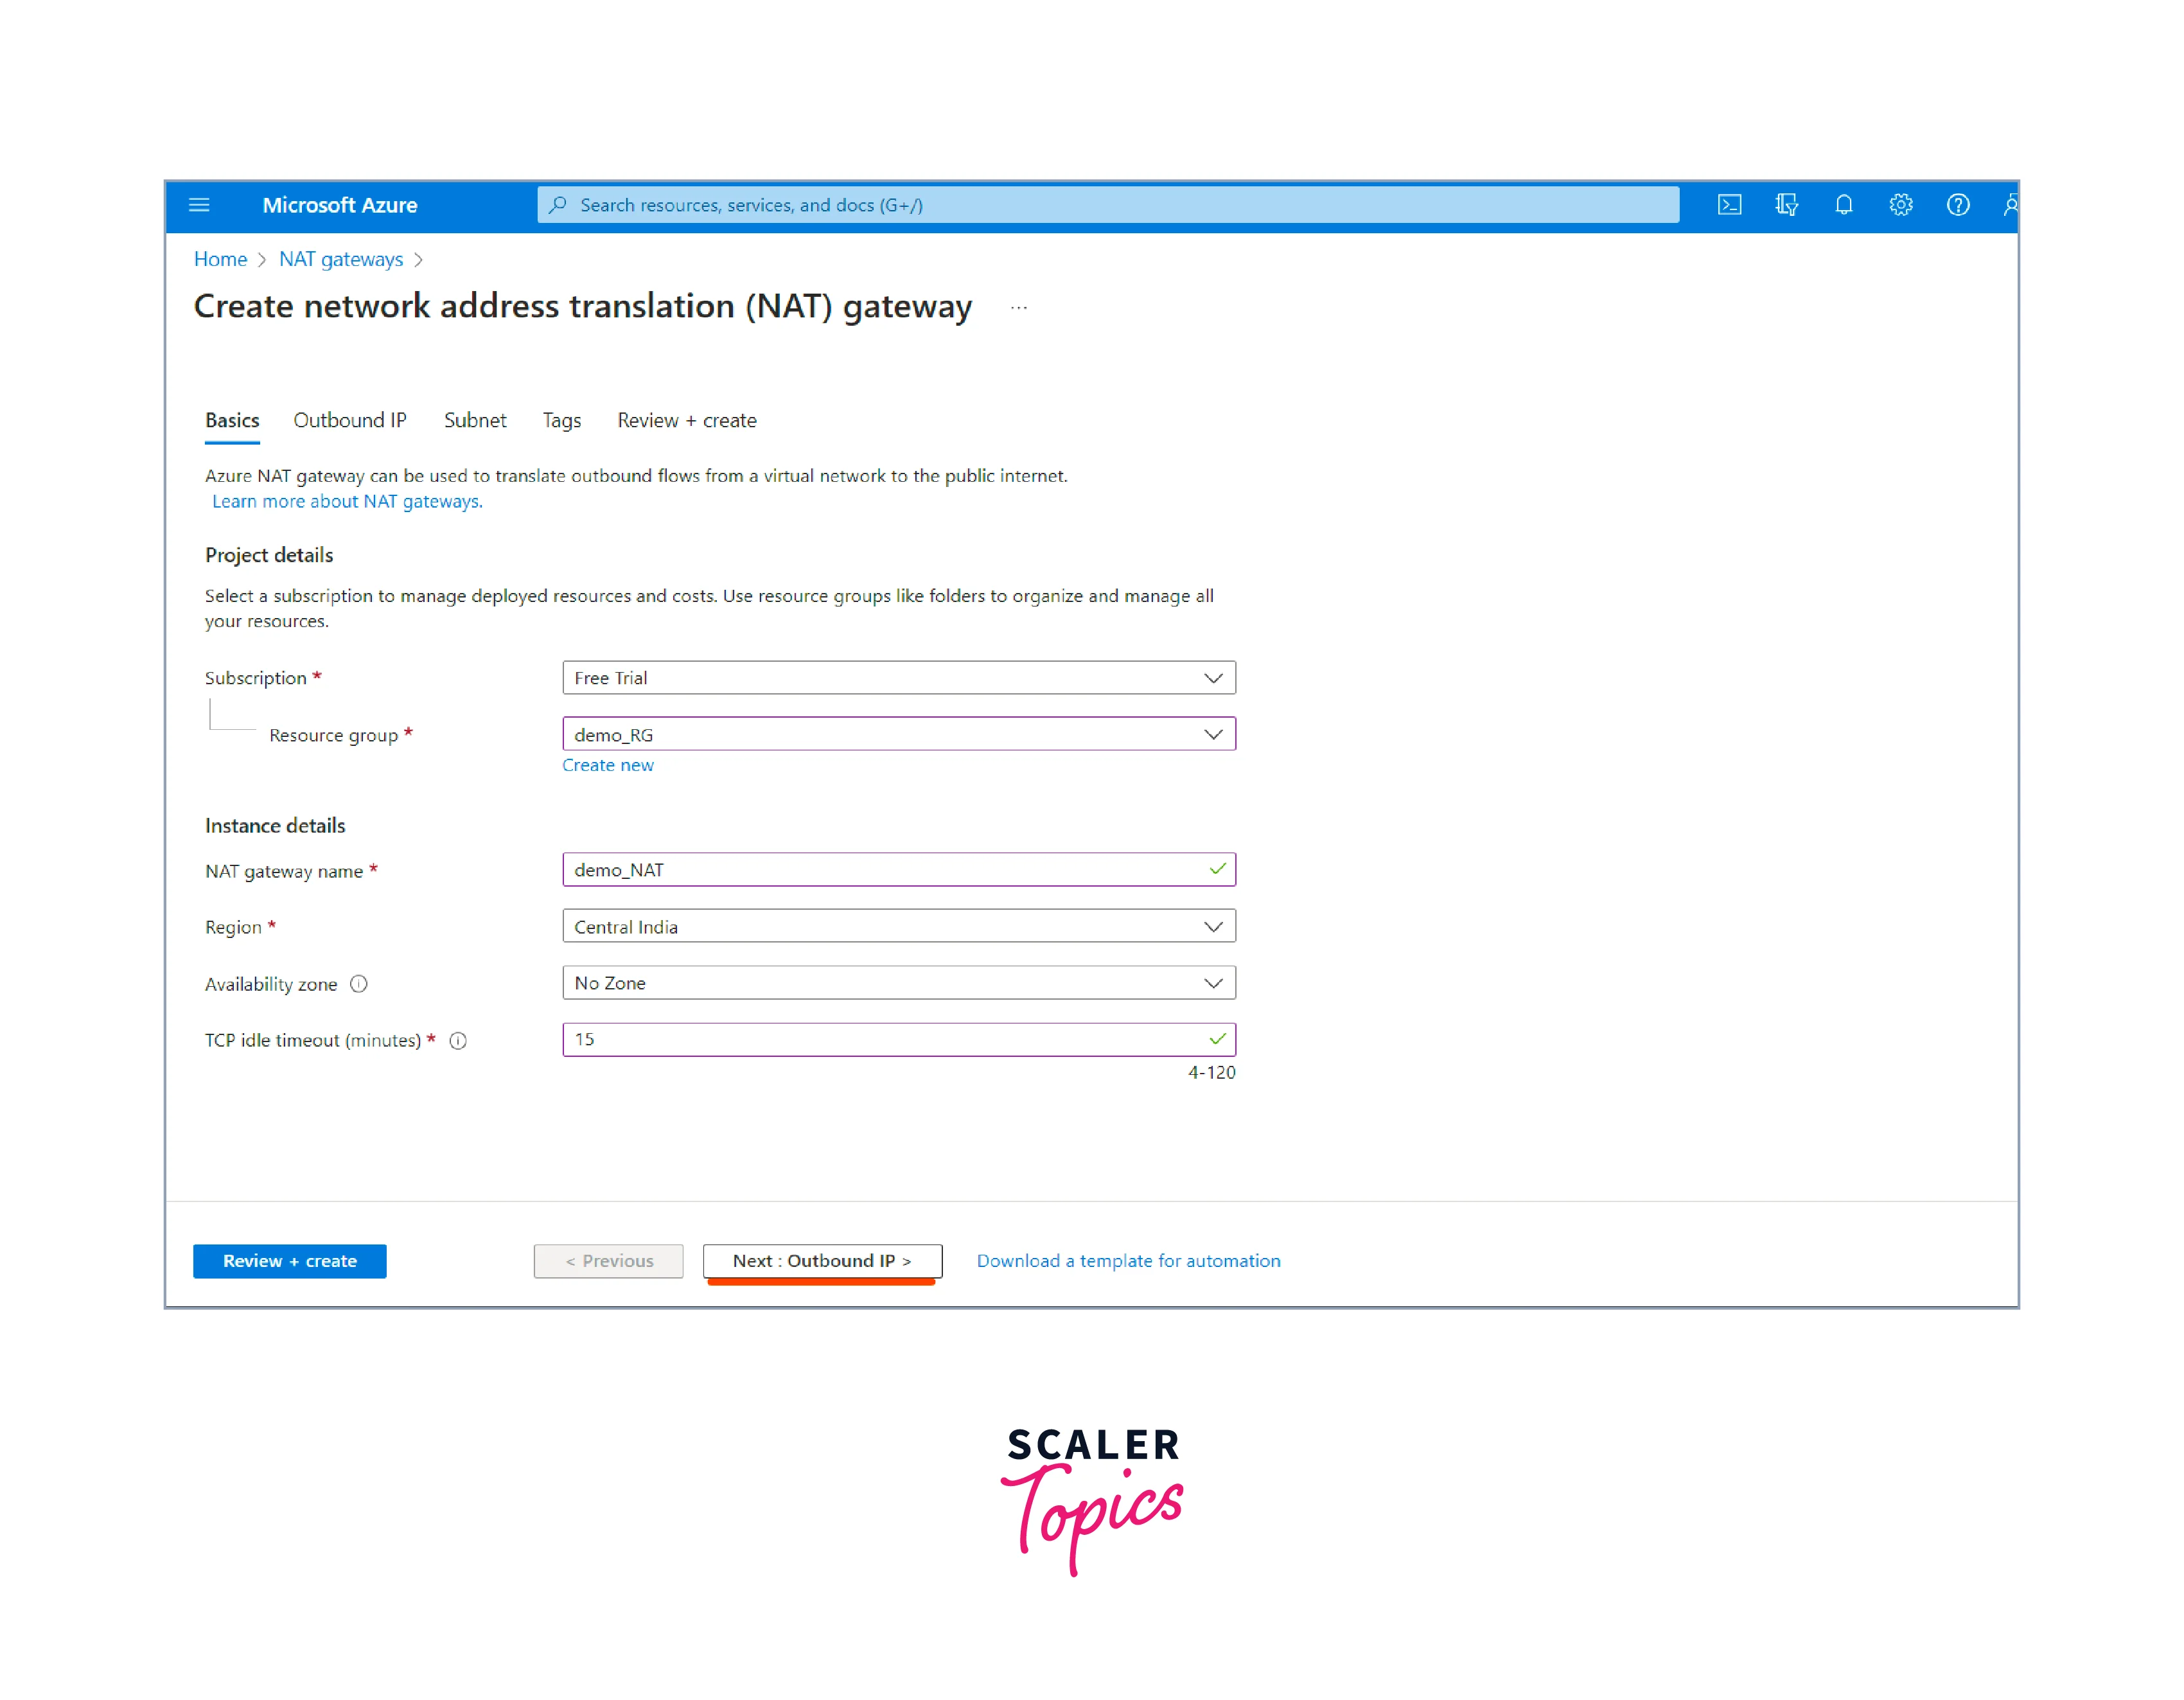Open the Availability zone dropdown
This screenshot has height=1700, width=2184.
pos(898,983)
